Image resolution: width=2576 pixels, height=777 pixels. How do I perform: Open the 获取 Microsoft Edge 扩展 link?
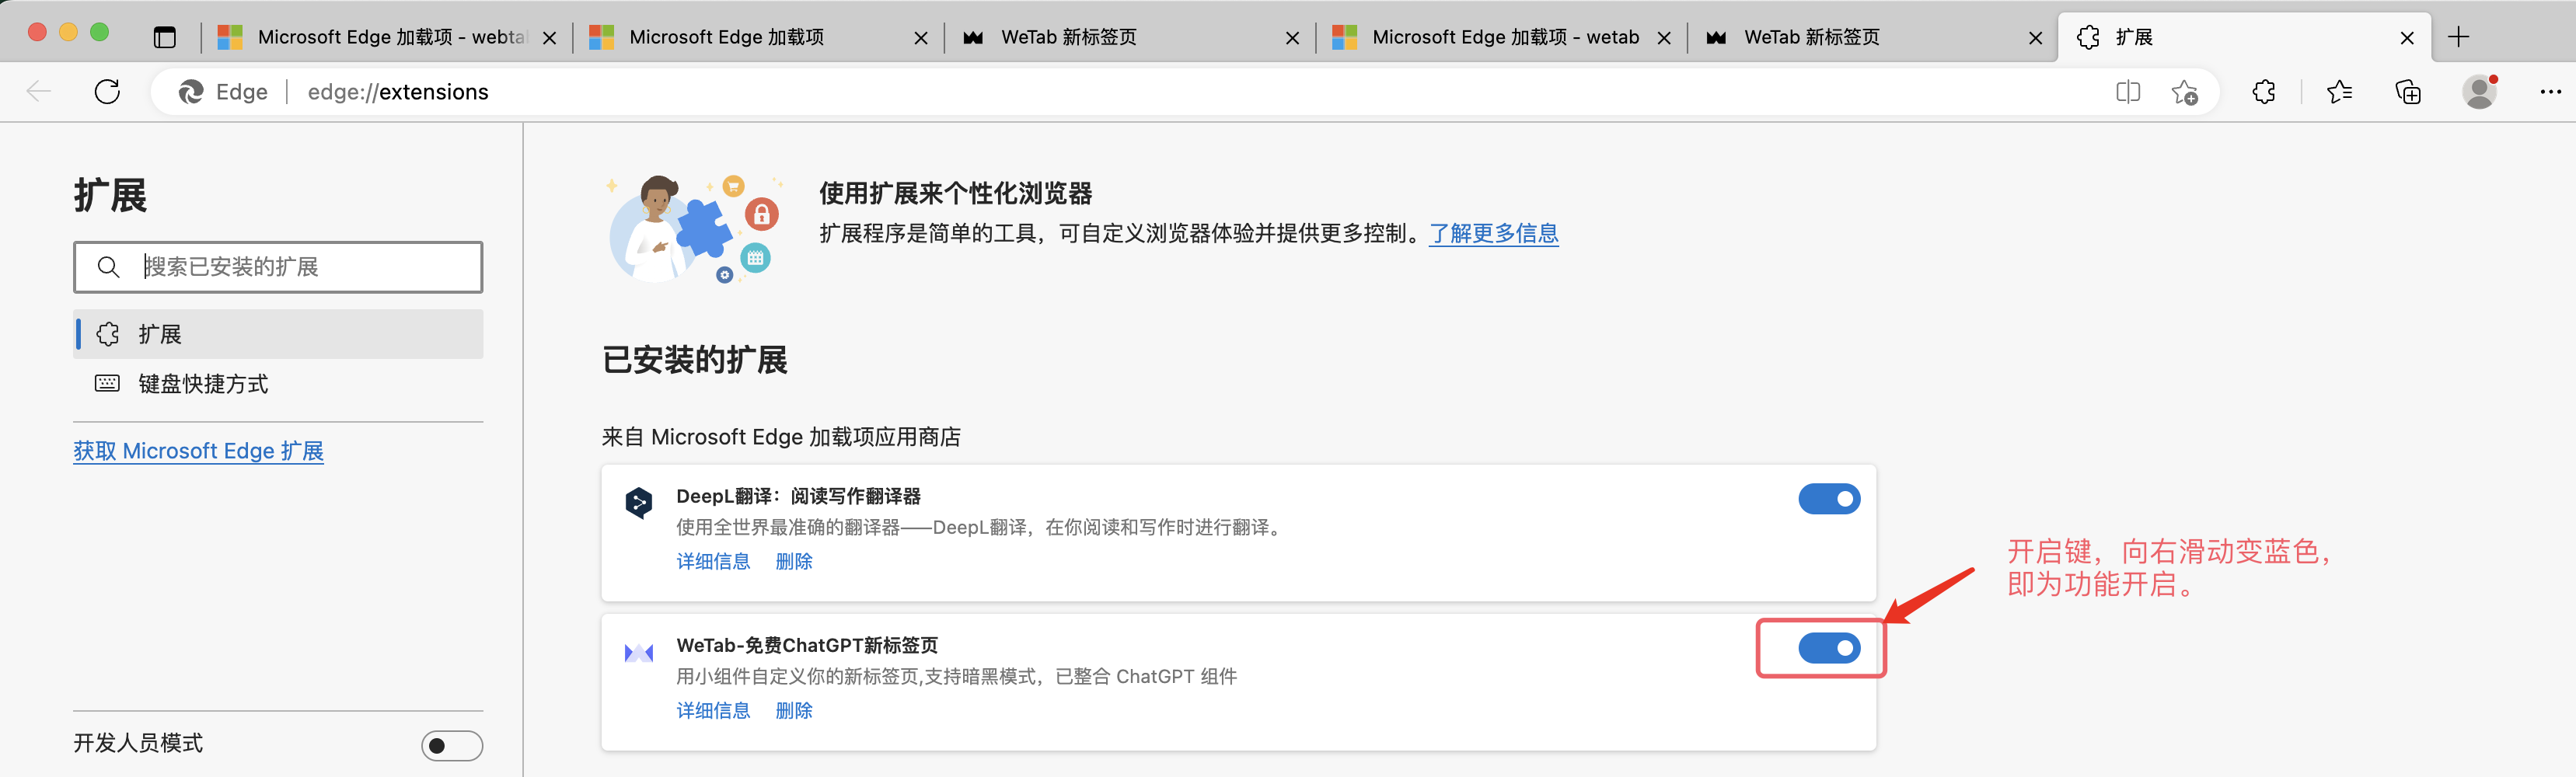coord(198,451)
